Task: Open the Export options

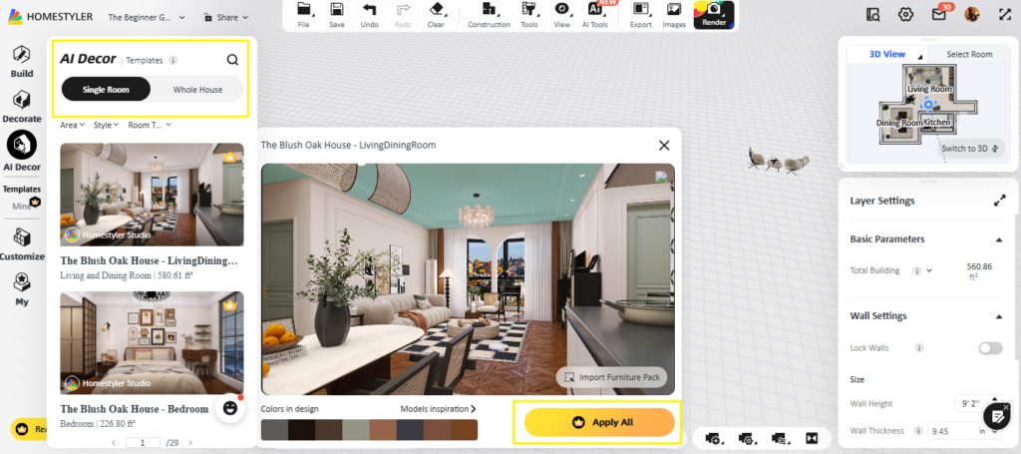Action: (641, 15)
